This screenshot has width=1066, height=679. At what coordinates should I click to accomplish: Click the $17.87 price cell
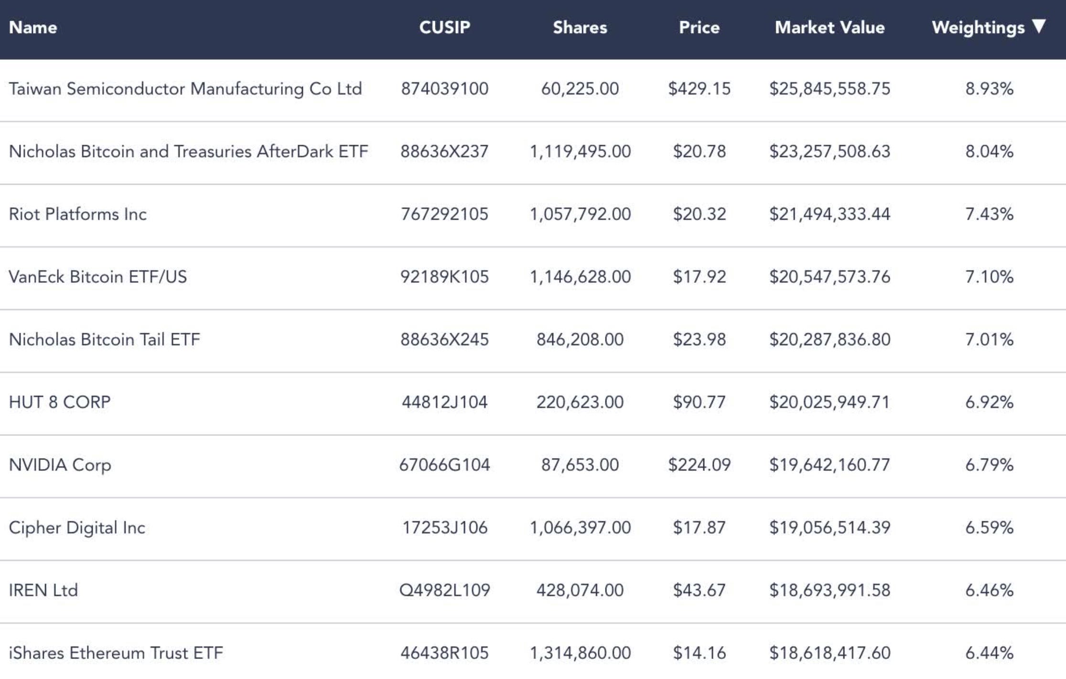699,528
